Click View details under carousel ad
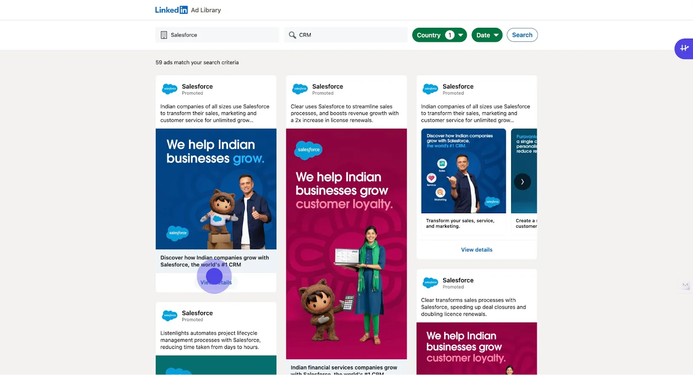The width and height of the screenshot is (693, 375). click(476, 250)
